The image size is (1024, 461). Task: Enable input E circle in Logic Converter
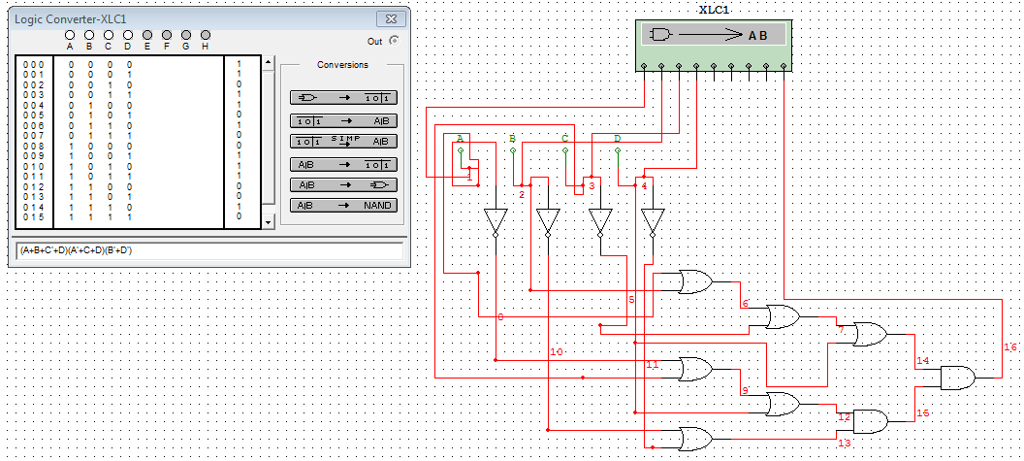[x=147, y=35]
